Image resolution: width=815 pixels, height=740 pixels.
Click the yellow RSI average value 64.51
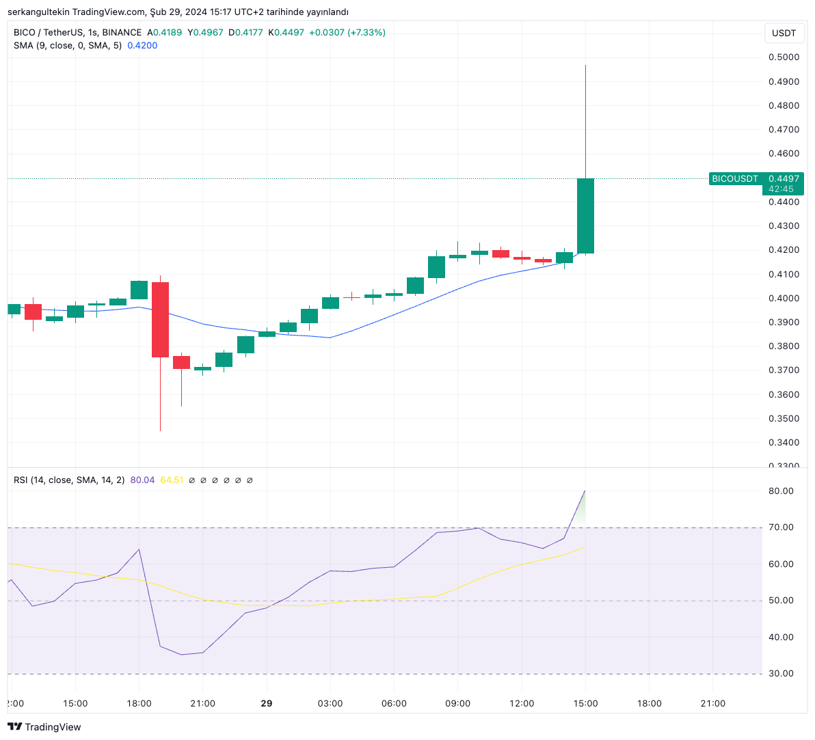point(172,480)
